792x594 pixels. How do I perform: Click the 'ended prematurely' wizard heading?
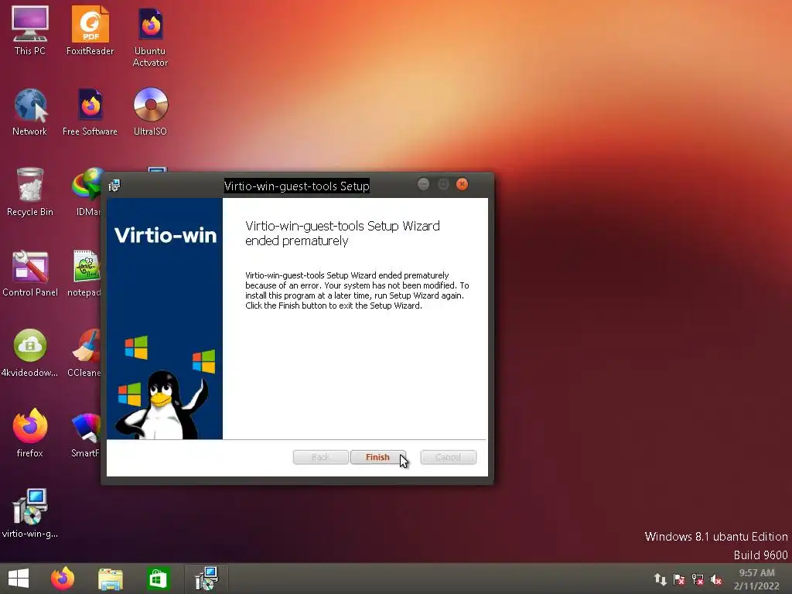pos(343,233)
